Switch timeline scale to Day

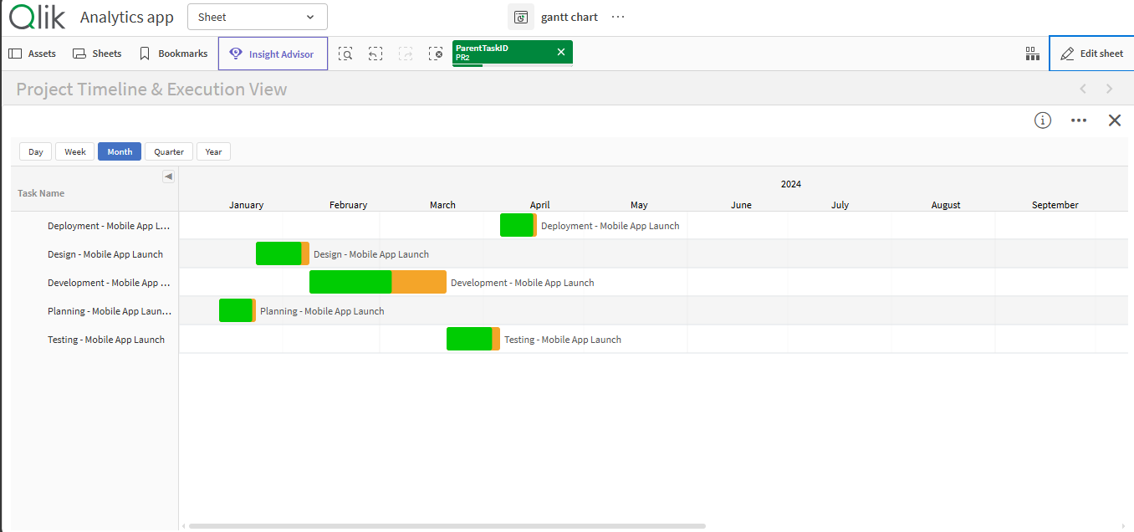point(36,151)
